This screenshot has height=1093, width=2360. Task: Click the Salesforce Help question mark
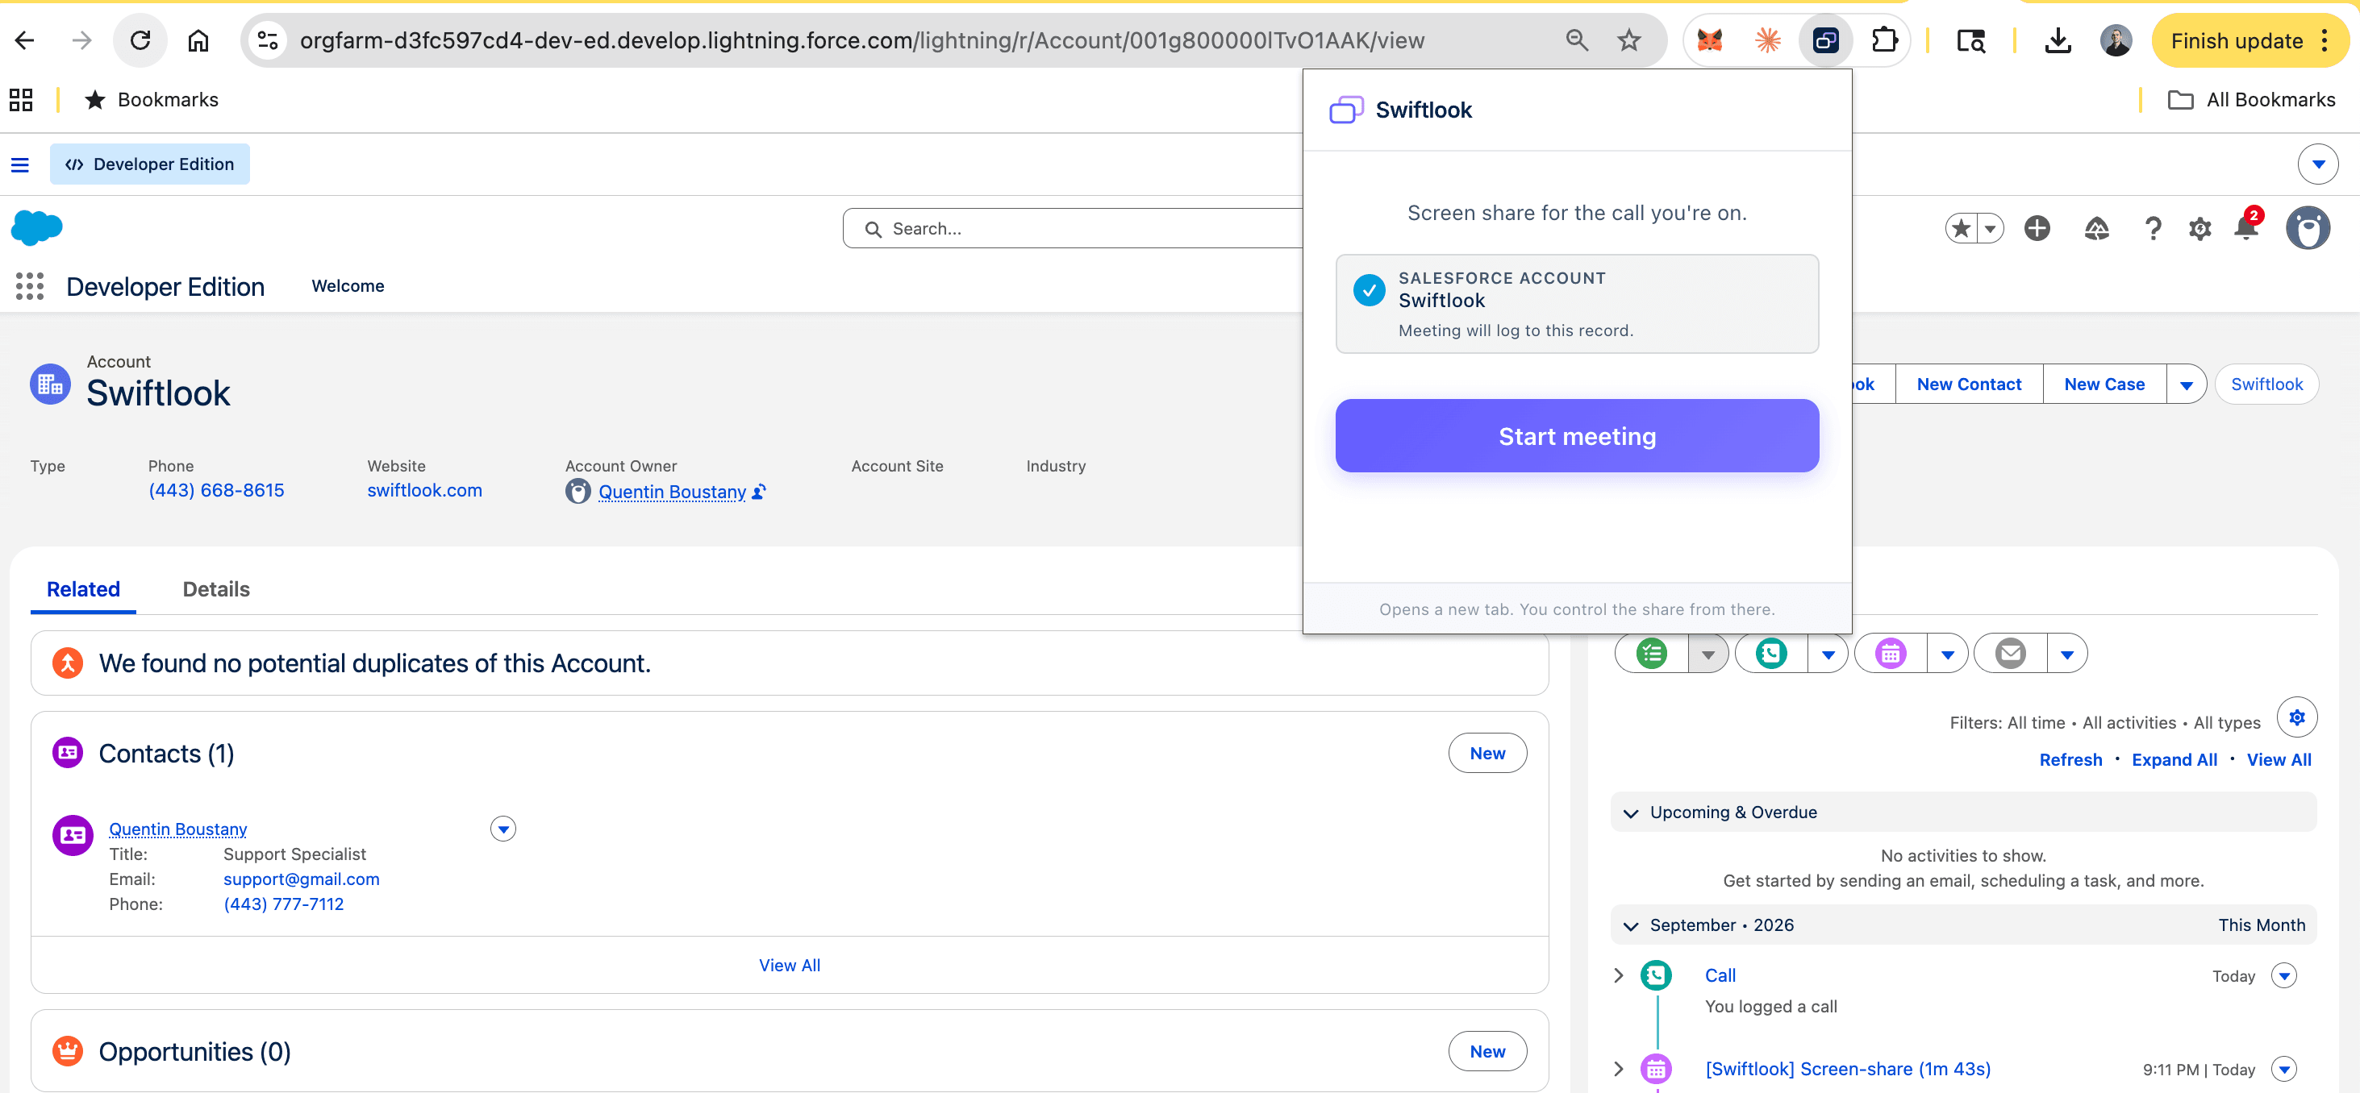(2153, 229)
